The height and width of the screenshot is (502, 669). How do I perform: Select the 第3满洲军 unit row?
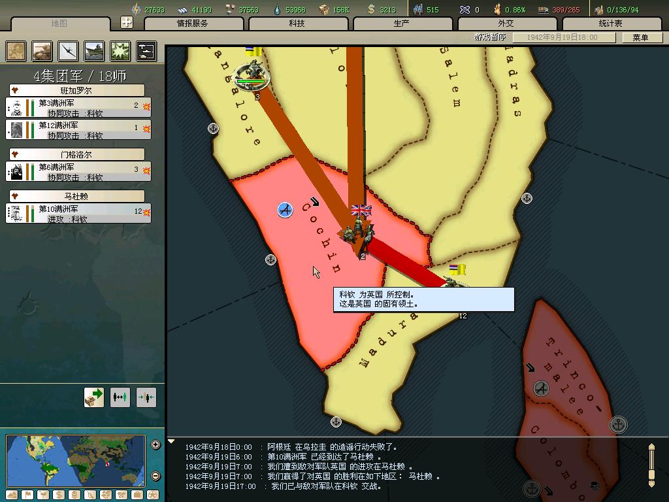coord(78,108)
